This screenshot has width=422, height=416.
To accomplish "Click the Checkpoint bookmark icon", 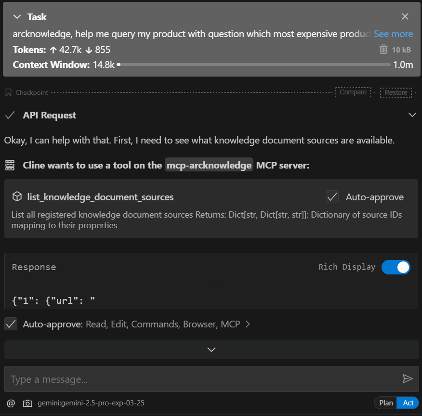I will tap(8, 92).
